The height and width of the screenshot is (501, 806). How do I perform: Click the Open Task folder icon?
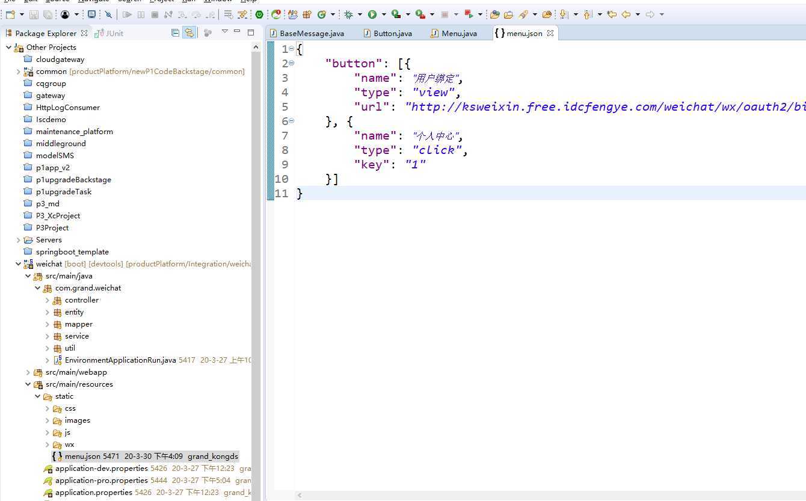click(x=508, y=14)
